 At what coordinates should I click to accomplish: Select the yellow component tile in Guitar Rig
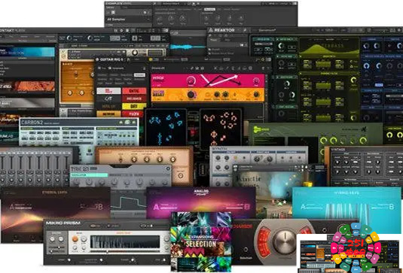click(x=134, y=106)
